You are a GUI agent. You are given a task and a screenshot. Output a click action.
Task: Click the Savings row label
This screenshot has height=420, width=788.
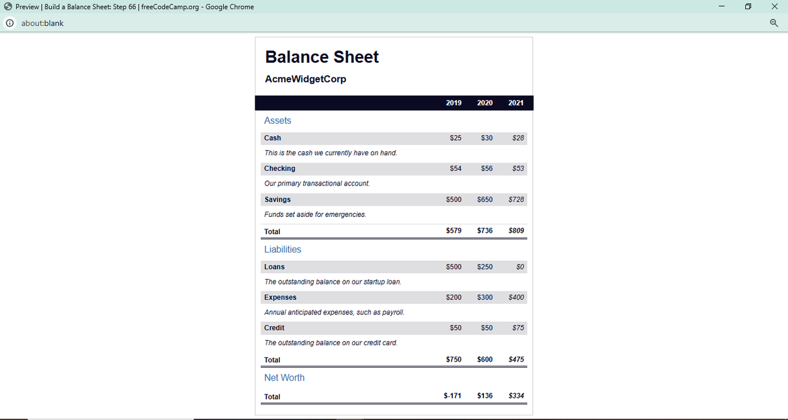click(277, 199)
